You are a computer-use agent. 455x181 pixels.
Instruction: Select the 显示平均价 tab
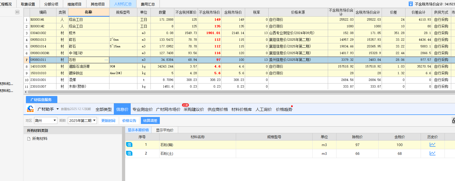click(165, 130)
